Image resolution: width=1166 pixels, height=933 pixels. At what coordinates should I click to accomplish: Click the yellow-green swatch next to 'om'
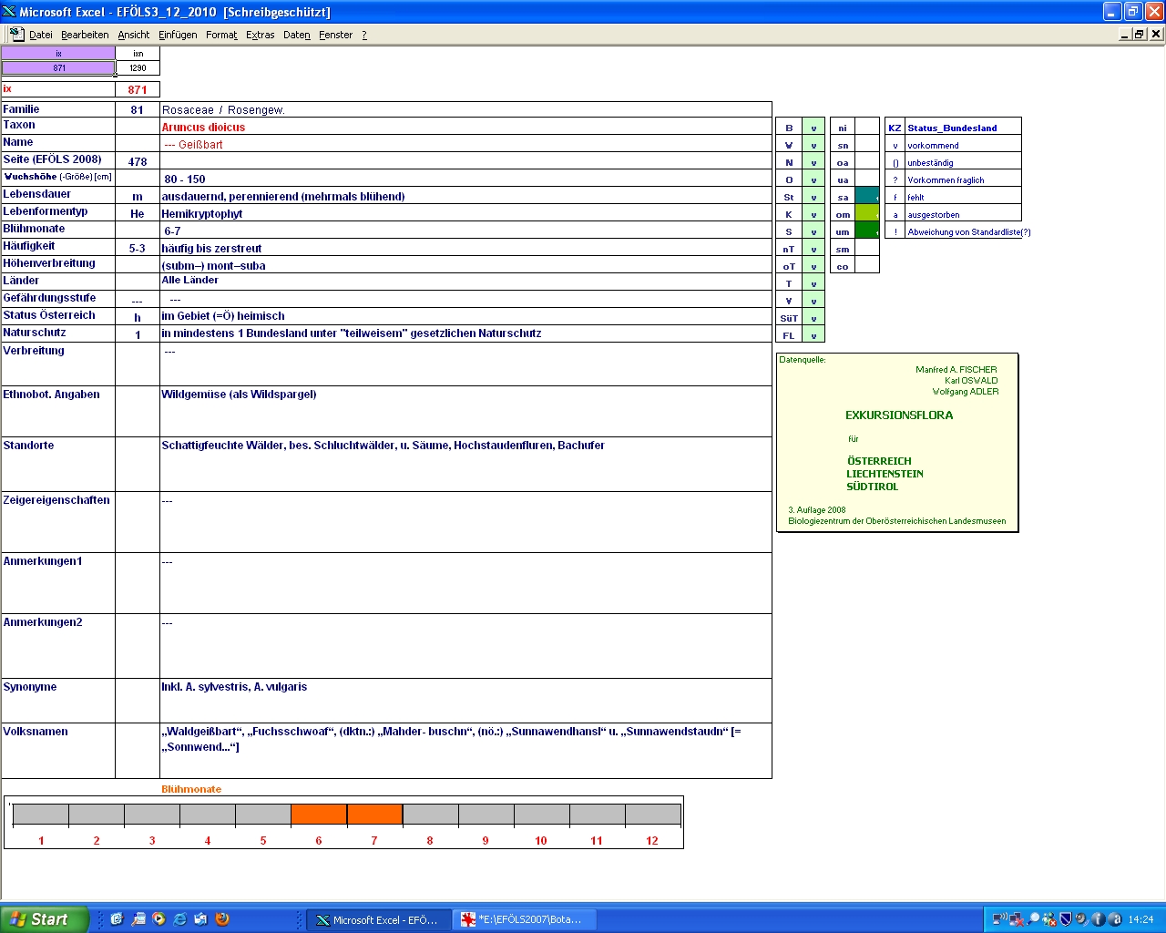click(x=867, y=213)
